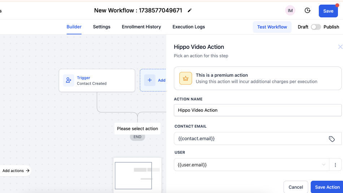
Task: Edit workflow name with pencil icon
Action: [x=190, y=10]
